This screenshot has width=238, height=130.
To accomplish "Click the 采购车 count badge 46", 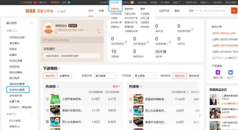I will [x=132, y=2].
